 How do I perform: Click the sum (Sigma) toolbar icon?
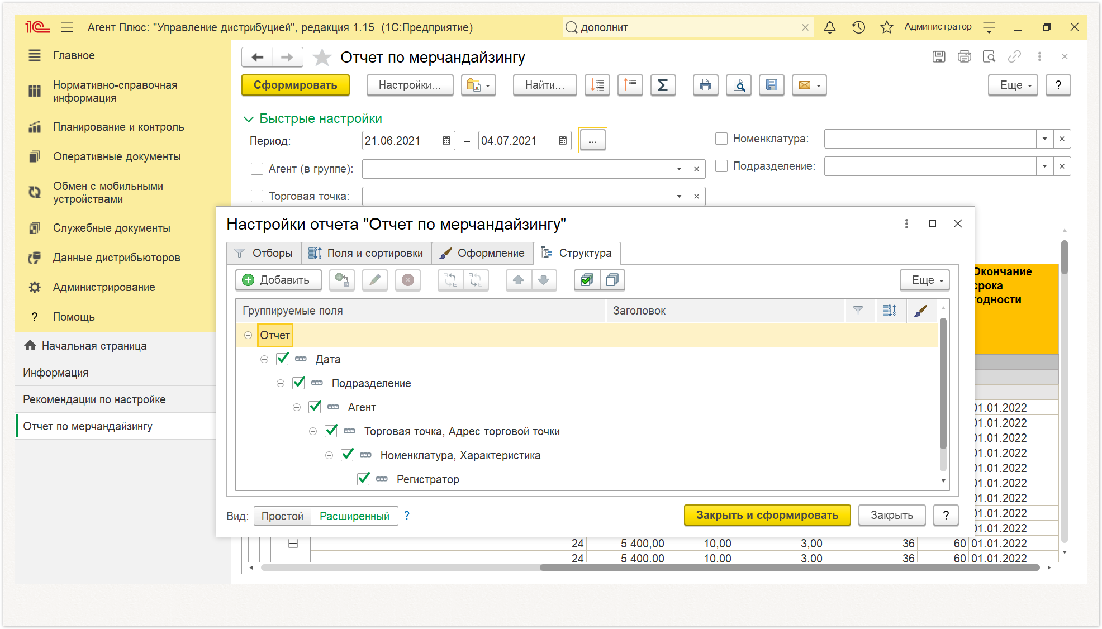(663, 85)
